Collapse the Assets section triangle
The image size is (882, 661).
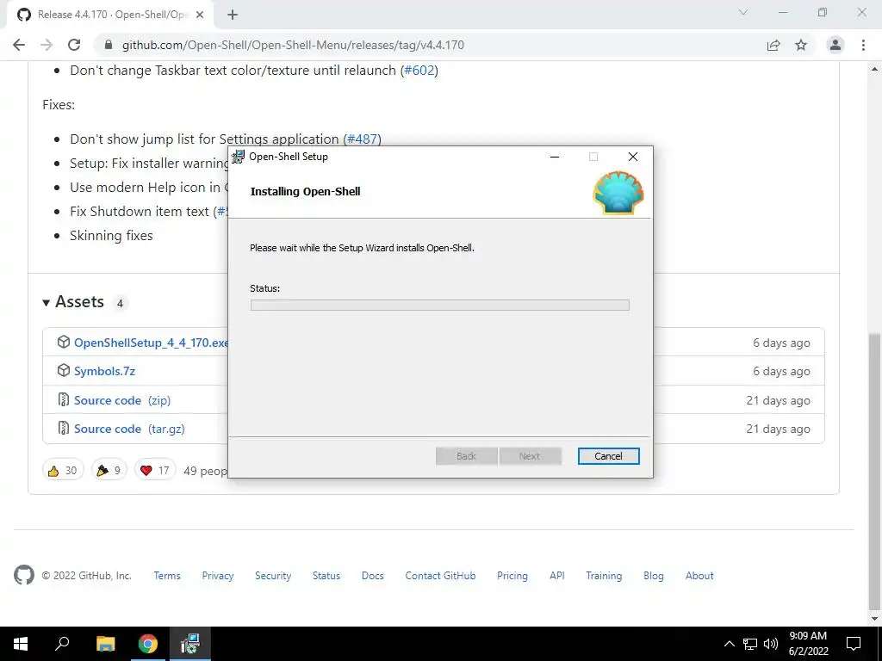(47, 303)
